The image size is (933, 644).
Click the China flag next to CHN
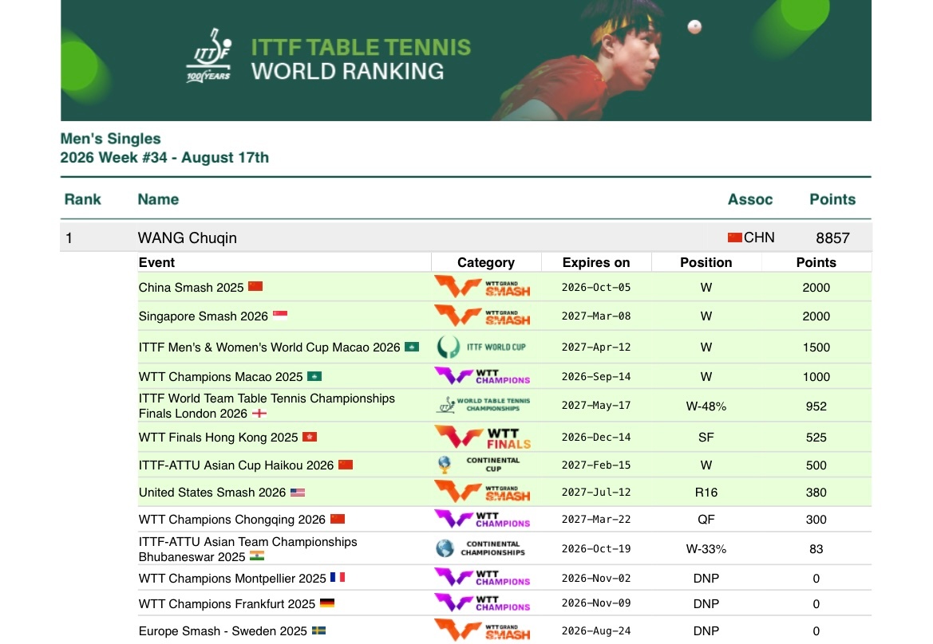(734, 238)
